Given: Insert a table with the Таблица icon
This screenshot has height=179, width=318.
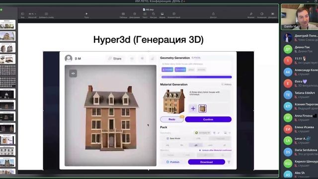Looking at the screenshot, I should click(x=123, y=14).
